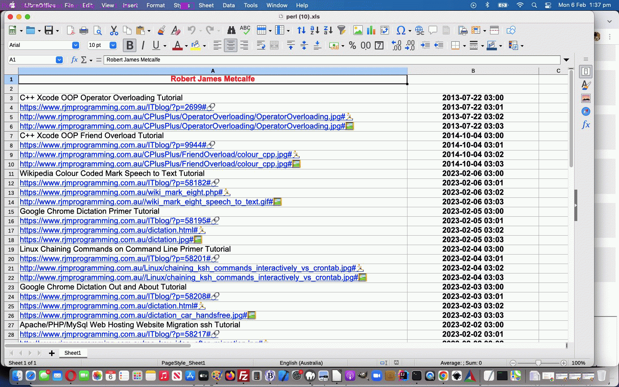Follow the ITblog link with p=58182
The image size is (619, 387).
click(112, 183)
